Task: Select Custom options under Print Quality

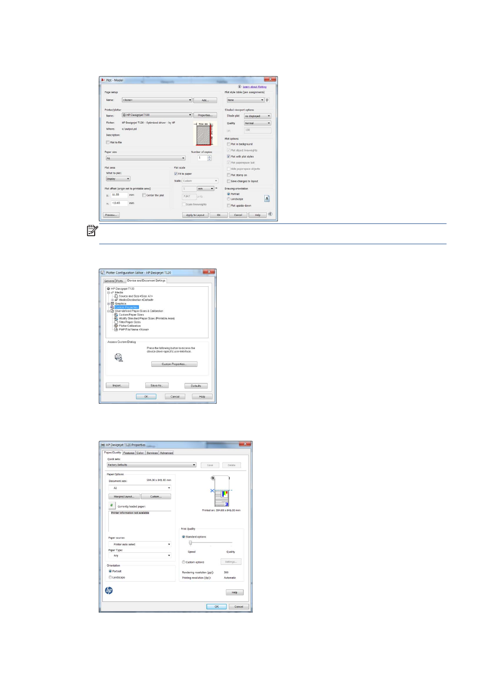Action: [x=183, y=562]
